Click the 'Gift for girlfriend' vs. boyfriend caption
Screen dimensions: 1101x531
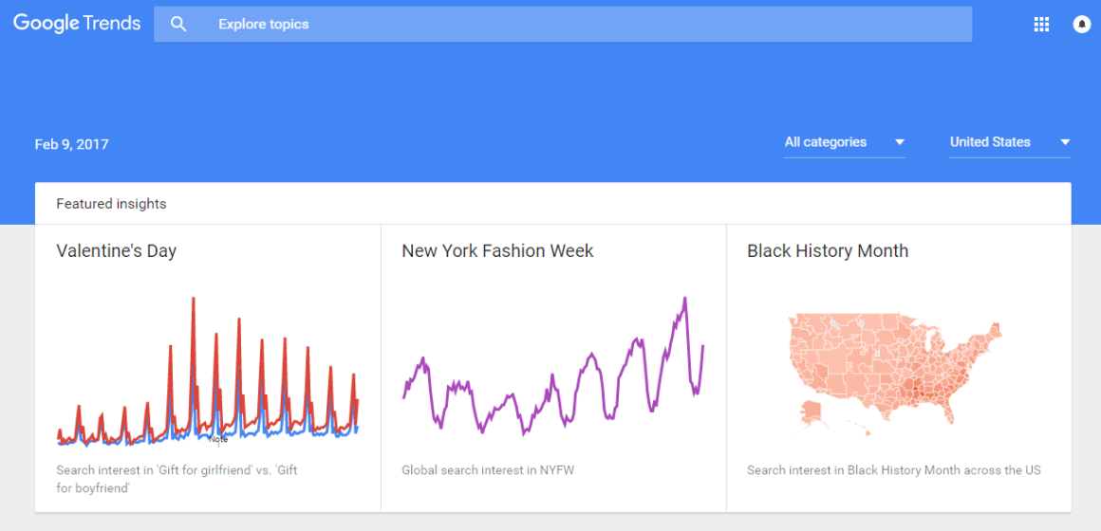pyautogui.click(x=177, y=479)
